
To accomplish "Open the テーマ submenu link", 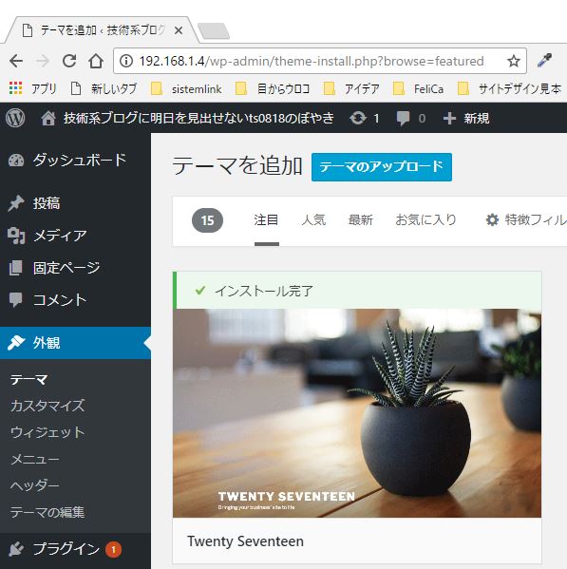I will (x=29, y=380).
